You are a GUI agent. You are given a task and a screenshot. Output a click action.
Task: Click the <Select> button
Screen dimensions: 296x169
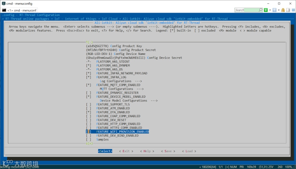coord(105,151)
